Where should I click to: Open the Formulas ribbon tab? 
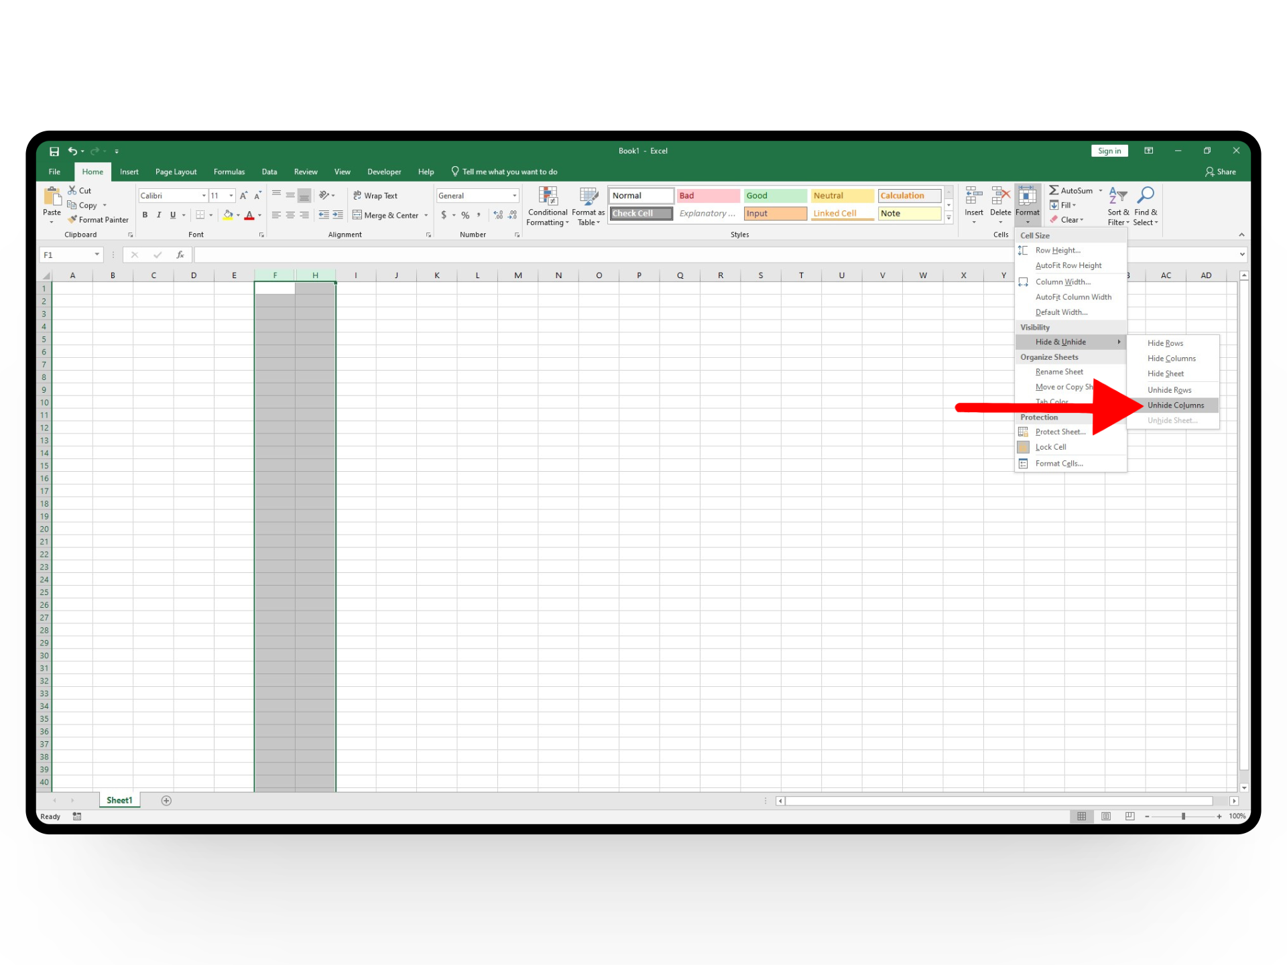pyautogui.click(x=229, y=172)
